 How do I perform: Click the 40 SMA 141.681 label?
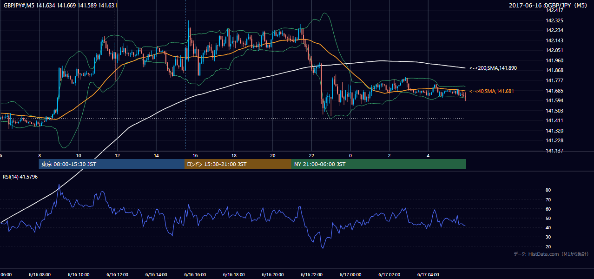click(x=492, y=91)
